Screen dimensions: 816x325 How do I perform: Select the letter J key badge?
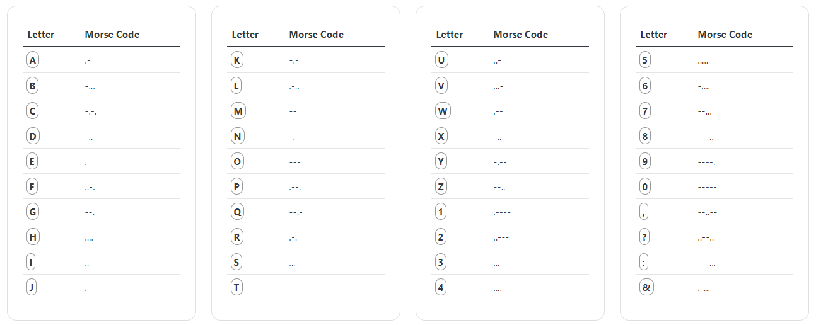[x=32, y=287]
